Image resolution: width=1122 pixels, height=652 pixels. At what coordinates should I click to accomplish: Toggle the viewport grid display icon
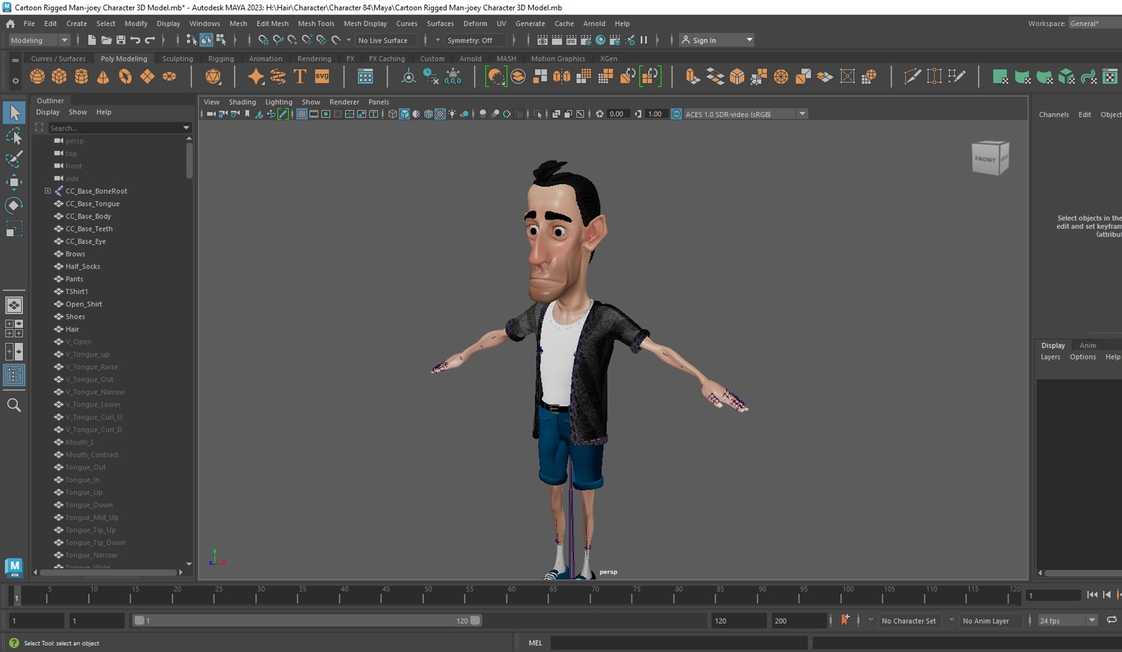click(302, 114)
